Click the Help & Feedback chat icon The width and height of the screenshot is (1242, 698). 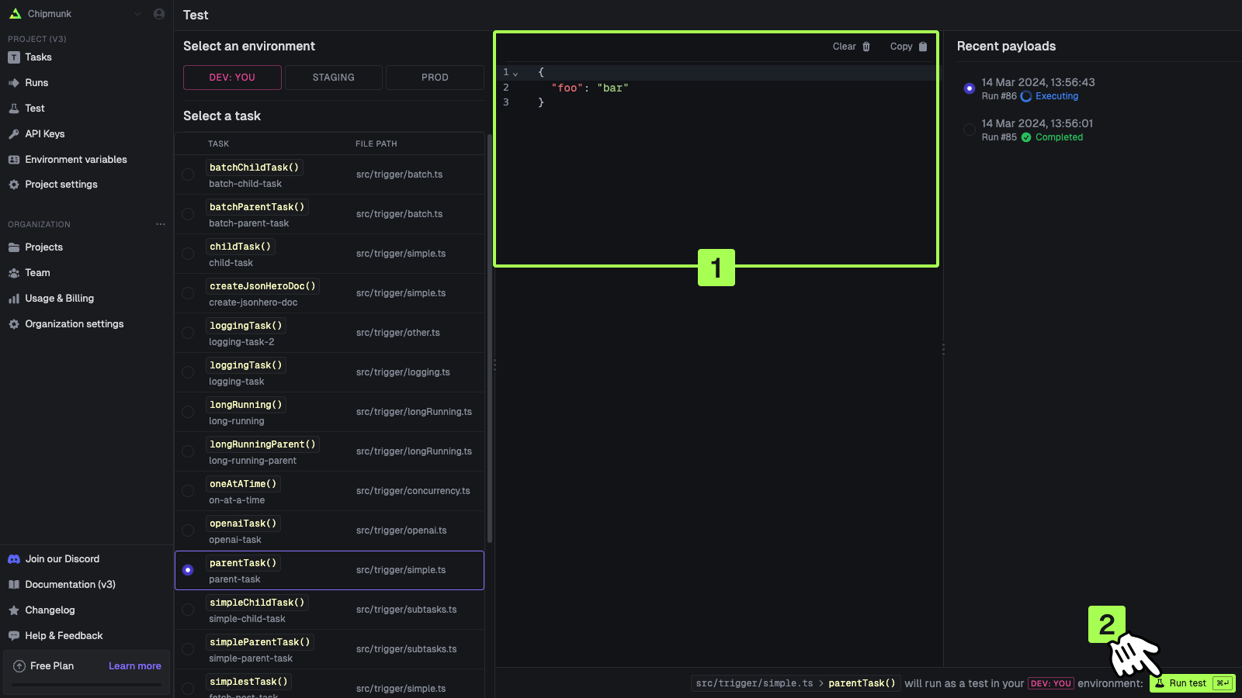tap(14, 636)
